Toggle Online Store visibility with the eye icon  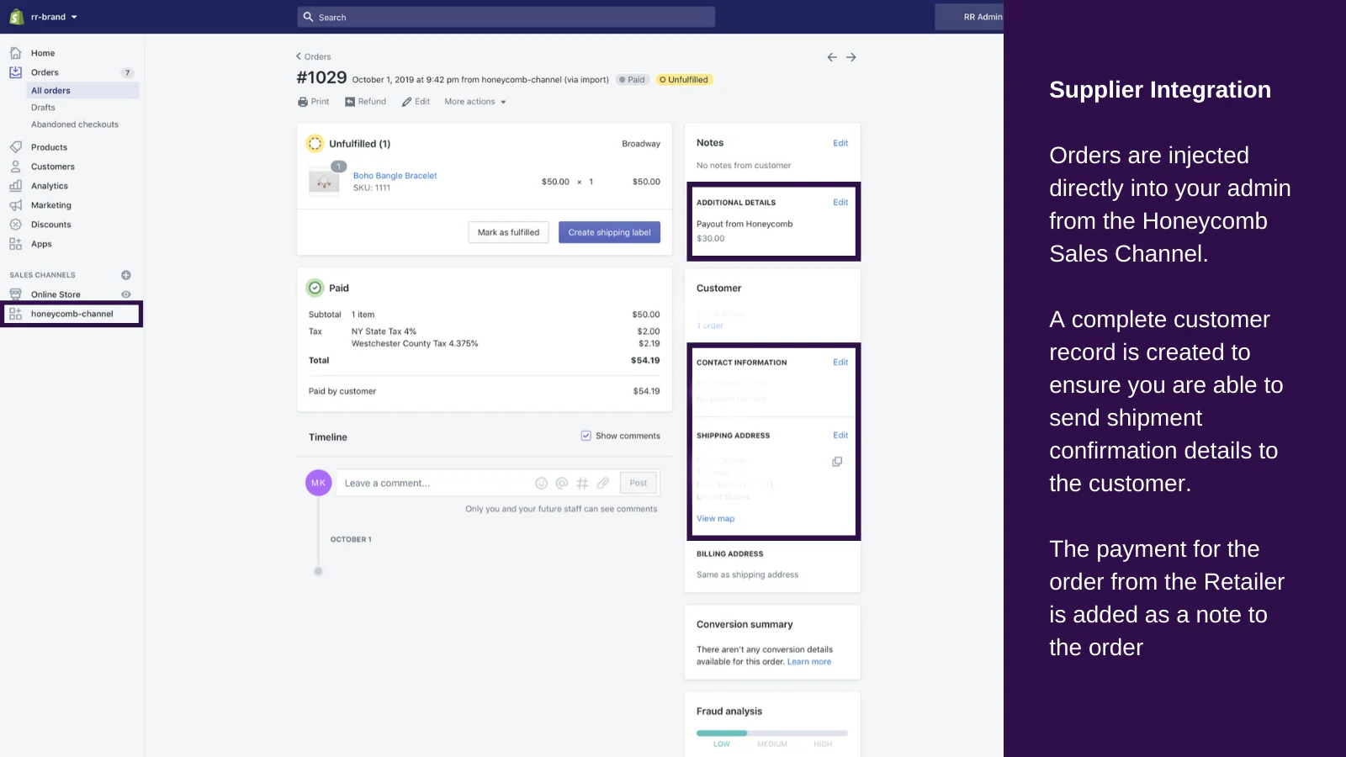point(127,294)
